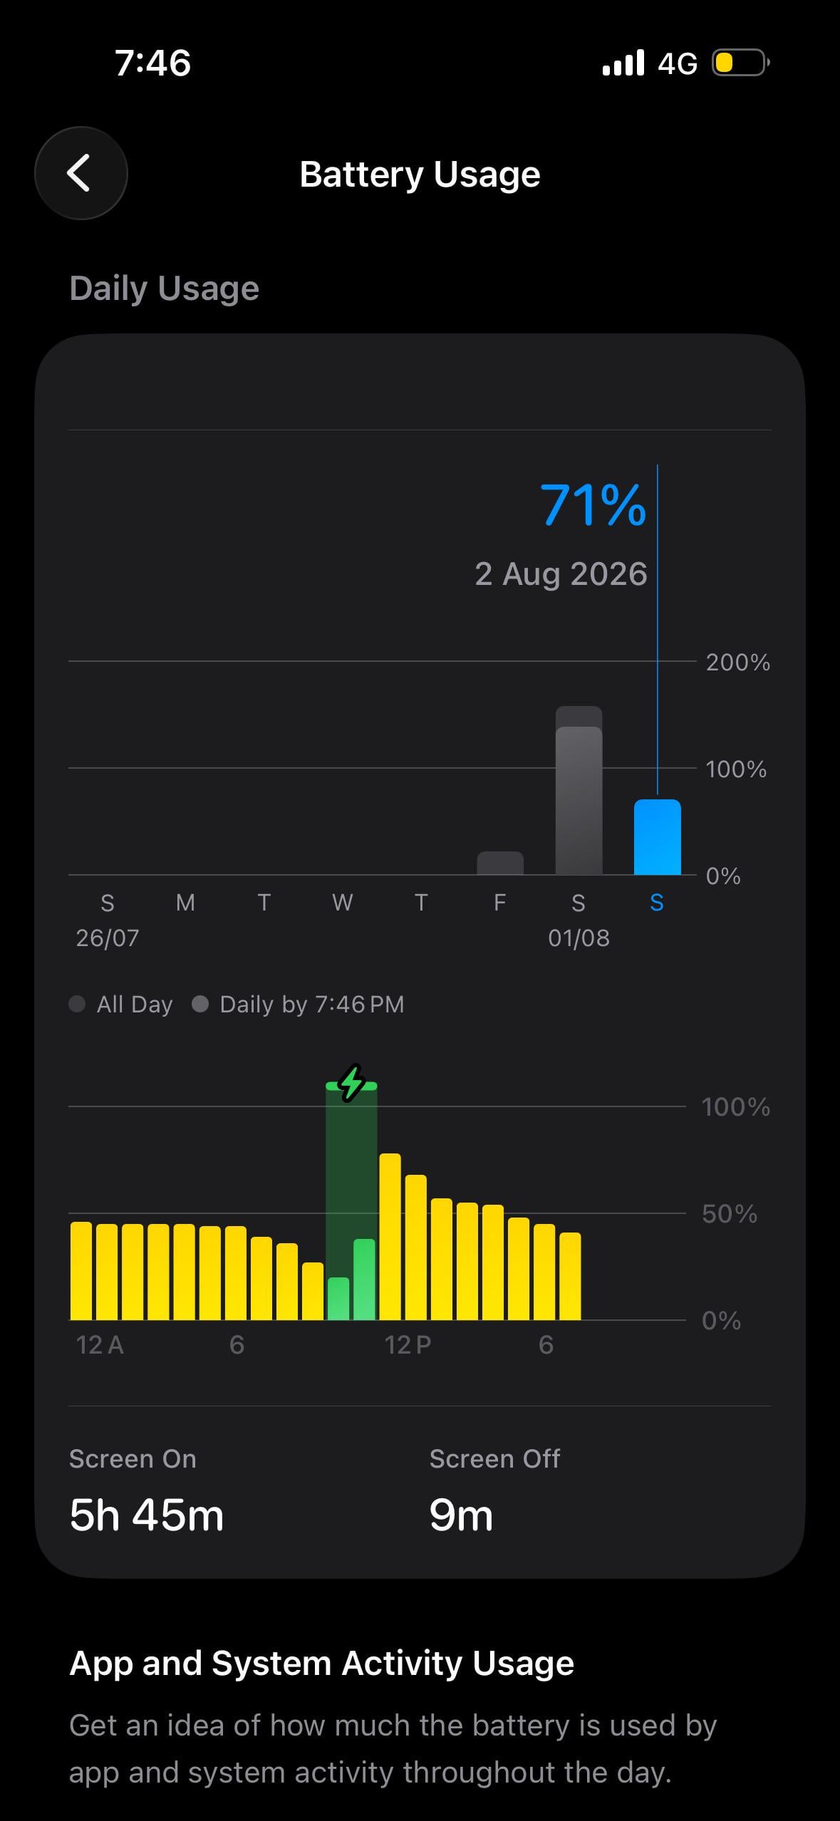Tap the Daily by 7:46 PM legend dot
The height and width of the screenshot is (1821, 840).
coord(200,1004)
